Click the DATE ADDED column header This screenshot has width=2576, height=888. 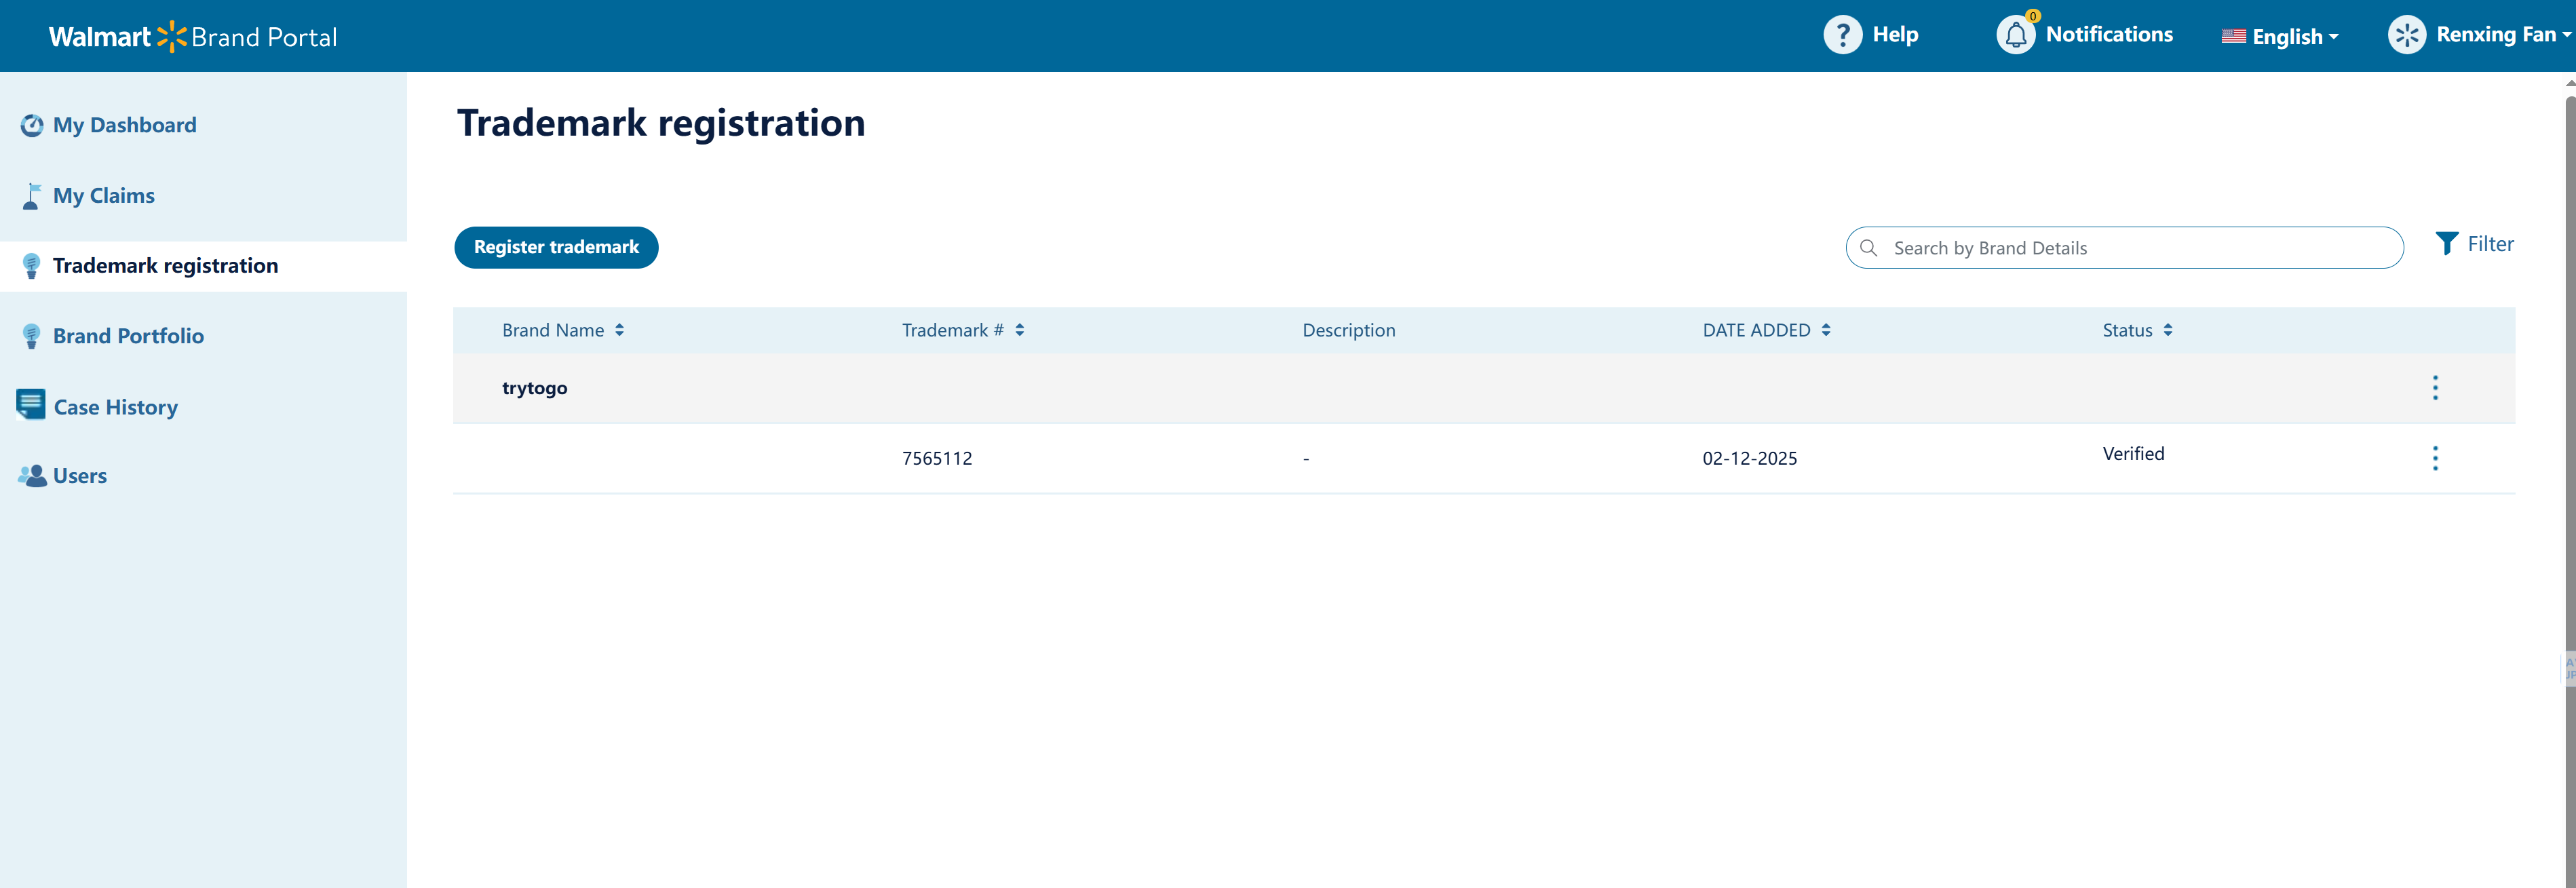pyautogui.click(x=1756, y=330)
